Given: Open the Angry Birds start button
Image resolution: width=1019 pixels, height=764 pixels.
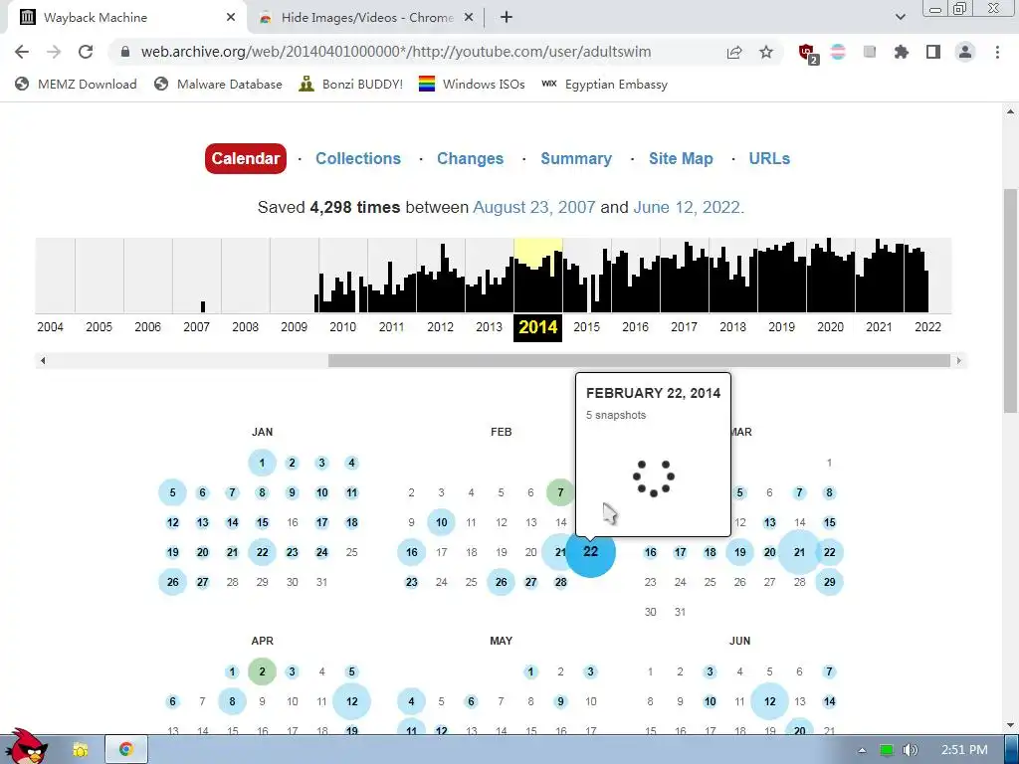Looking at the screenshot, I should (x=26, y=746).
